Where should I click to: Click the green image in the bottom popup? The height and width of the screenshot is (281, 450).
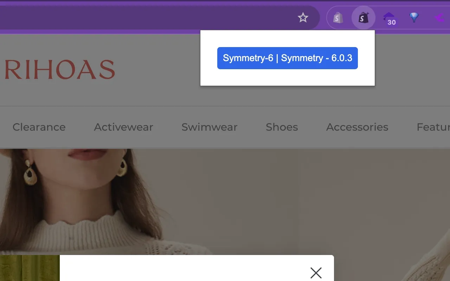coord(30,268)
